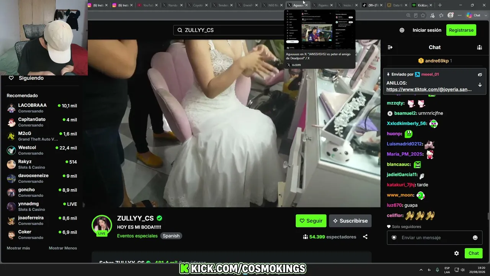
Task: Click the Registrarse button
Action: tap(461, 30)
